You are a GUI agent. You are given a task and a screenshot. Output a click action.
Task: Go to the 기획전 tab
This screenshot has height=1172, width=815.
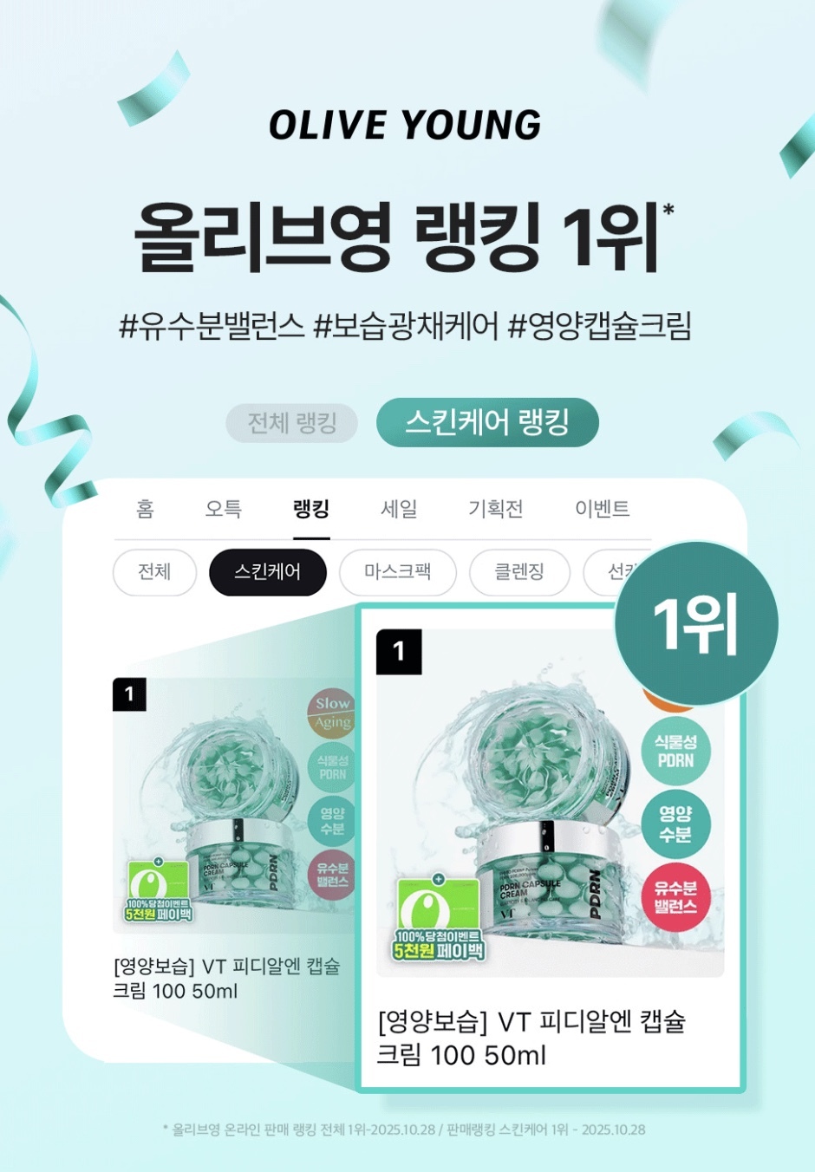coord(495,509)
